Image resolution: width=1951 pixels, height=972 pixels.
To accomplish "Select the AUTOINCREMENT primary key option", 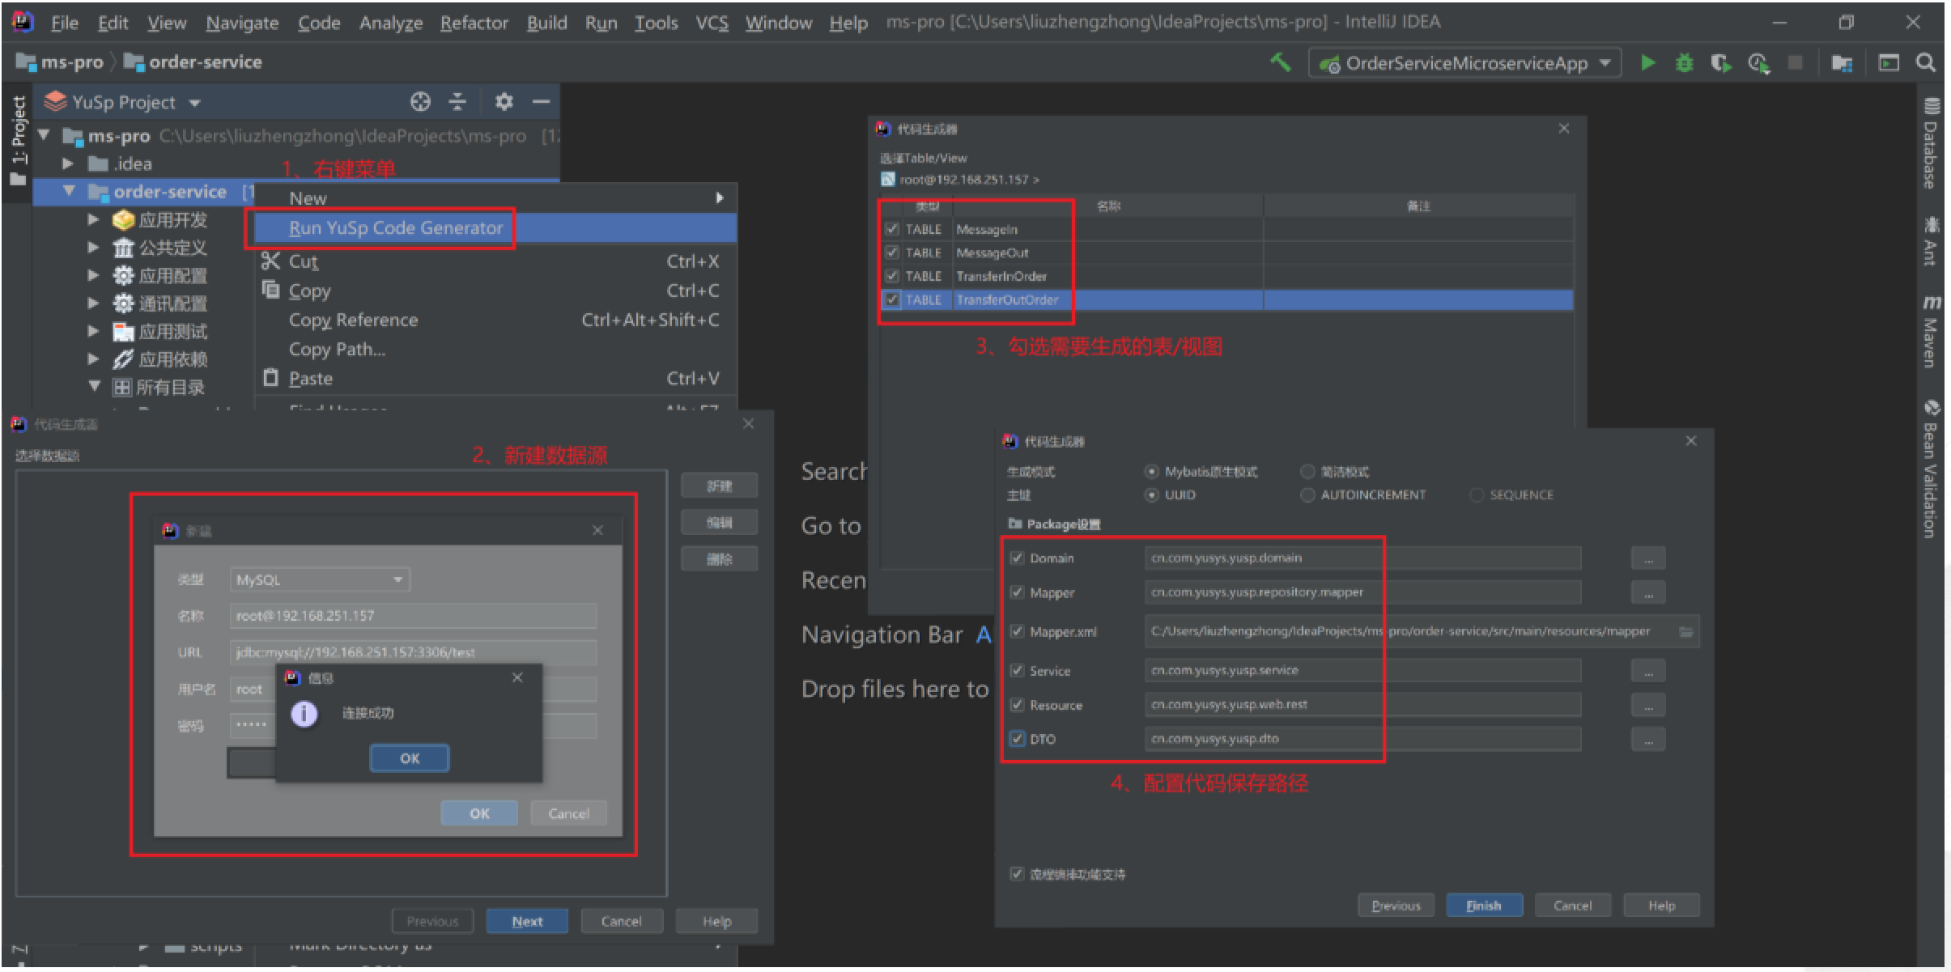I will [1307, 495].
